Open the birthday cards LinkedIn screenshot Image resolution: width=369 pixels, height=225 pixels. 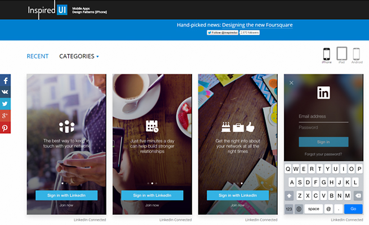pos(238,144)
